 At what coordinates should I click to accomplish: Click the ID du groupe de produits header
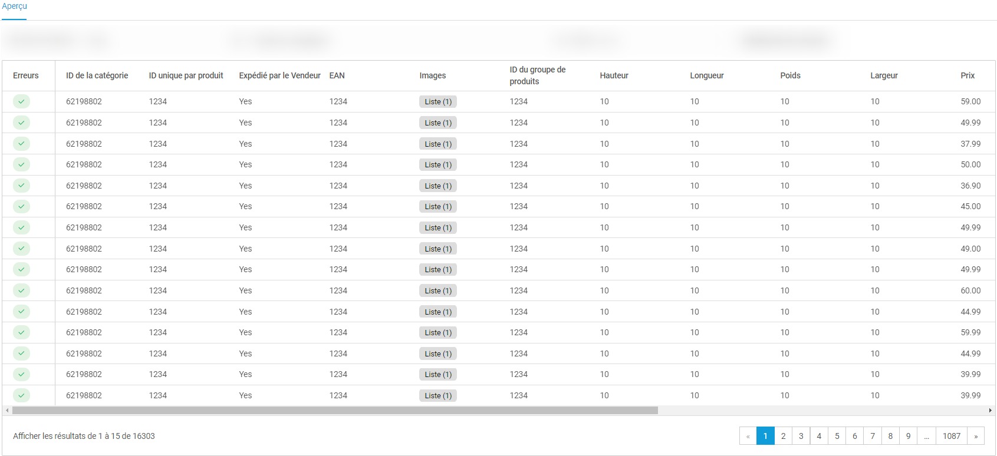(538, 75)
